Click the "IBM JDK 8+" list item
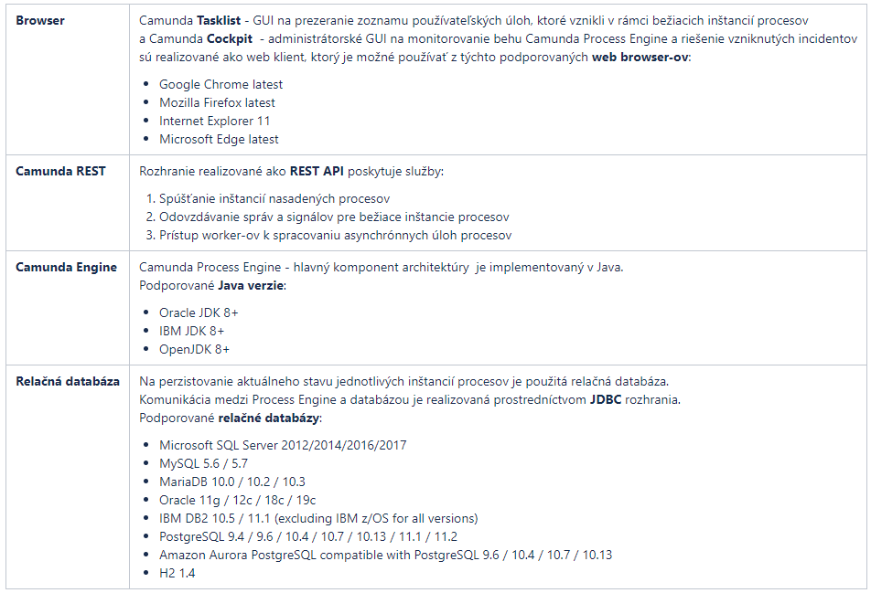The height and width of the screenshot is (593, 871). tap(191, 331)
